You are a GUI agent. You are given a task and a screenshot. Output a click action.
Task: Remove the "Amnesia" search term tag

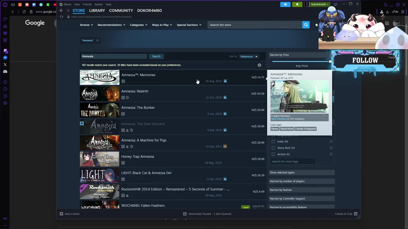click(98, 40)
